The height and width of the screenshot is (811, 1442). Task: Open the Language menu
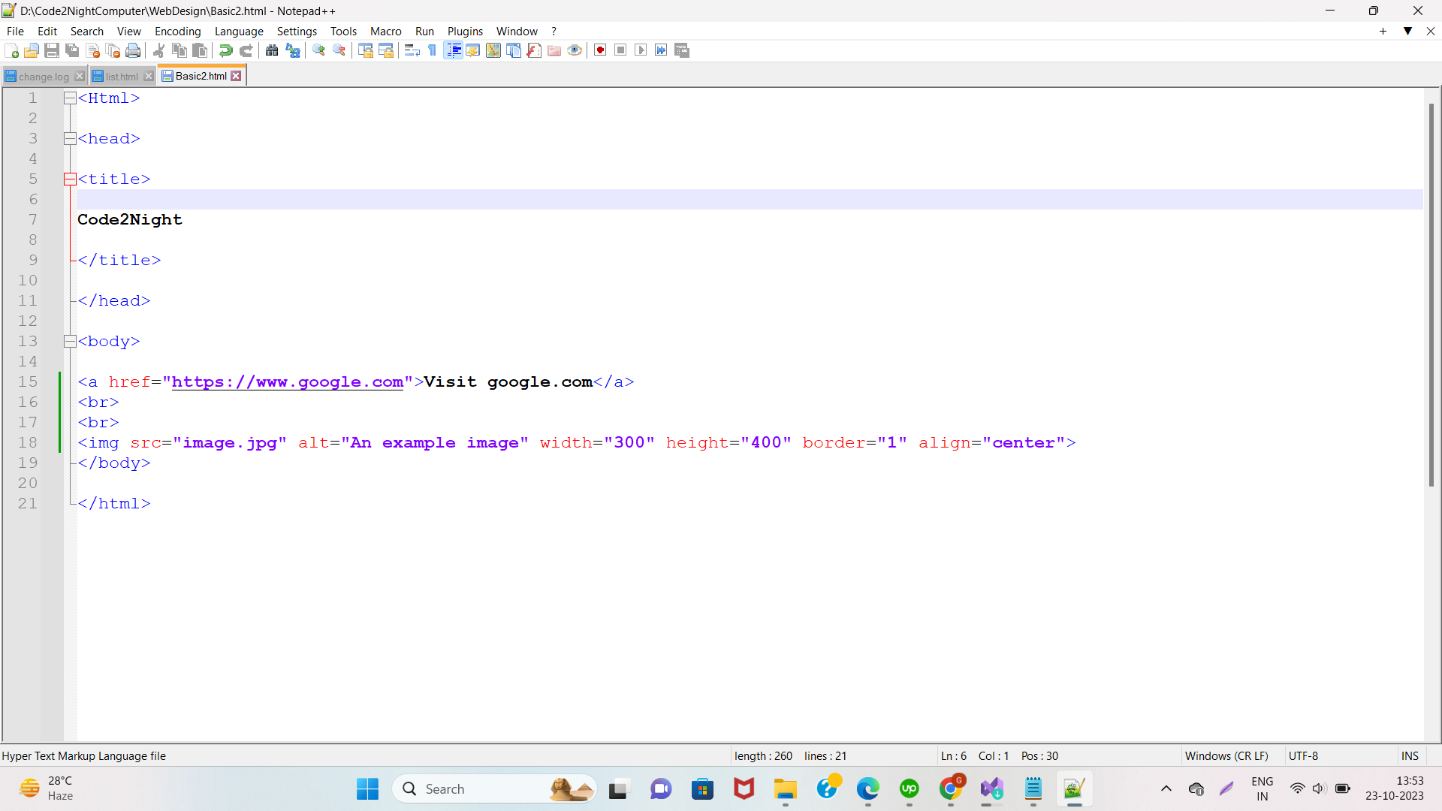(239, 31)
